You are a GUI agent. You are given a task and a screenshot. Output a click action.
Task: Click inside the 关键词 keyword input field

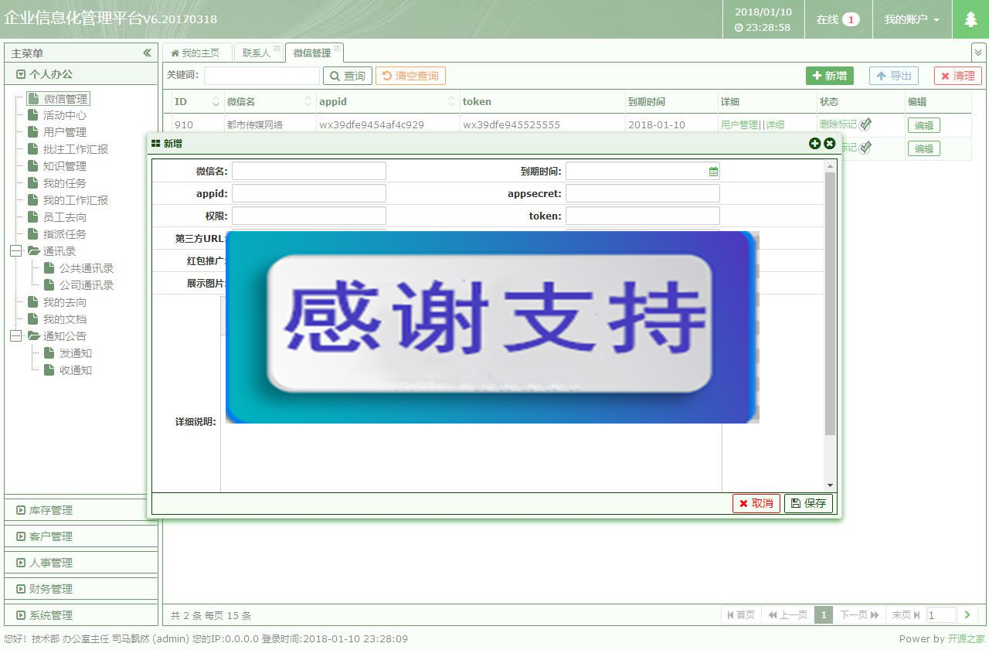[260, 76]
